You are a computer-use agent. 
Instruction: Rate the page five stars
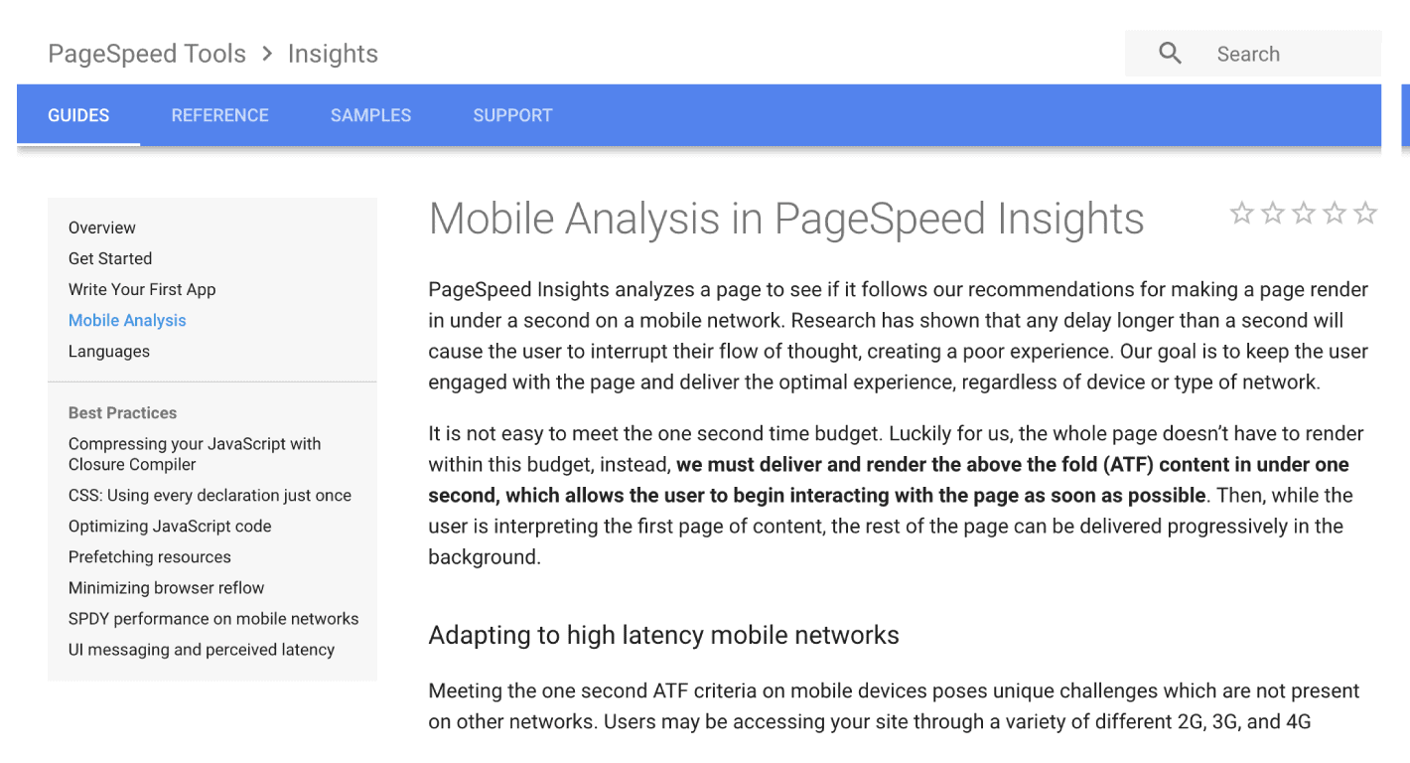coord(1365,213)
